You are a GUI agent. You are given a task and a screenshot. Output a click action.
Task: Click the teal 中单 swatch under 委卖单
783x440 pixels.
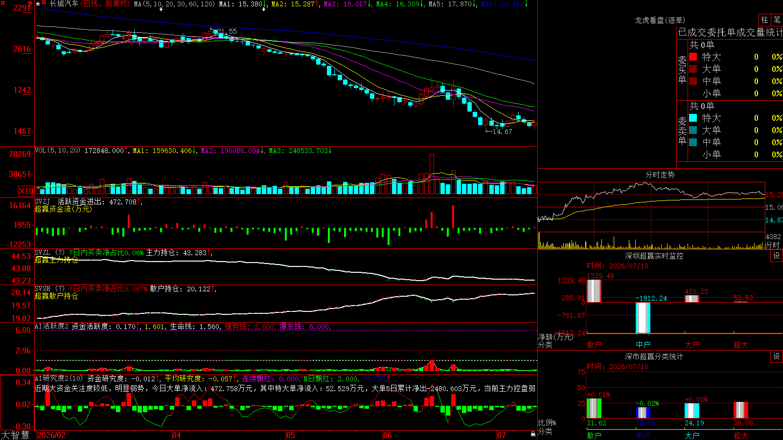(693, 142)
